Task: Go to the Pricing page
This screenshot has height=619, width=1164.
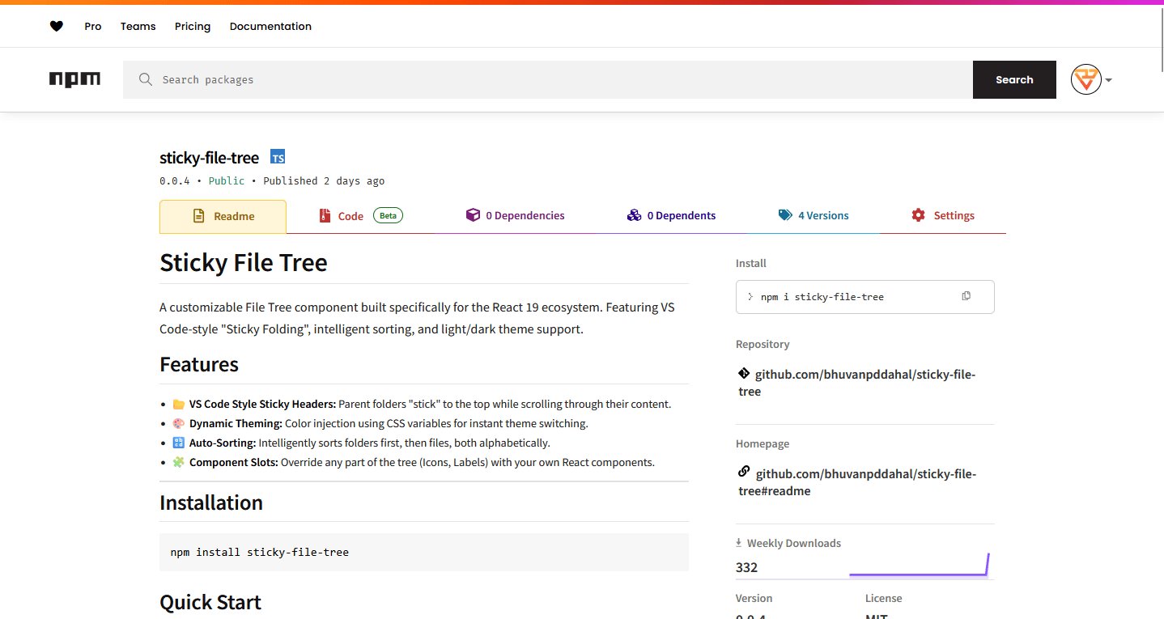Action: pyautogui.click(x=193, y=26)
